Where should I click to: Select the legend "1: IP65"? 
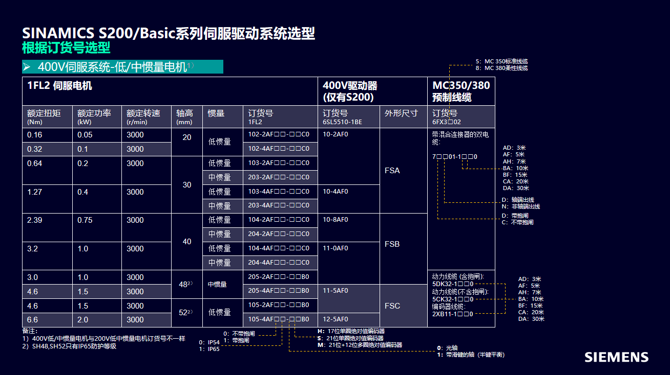click(x=210, y=349)
